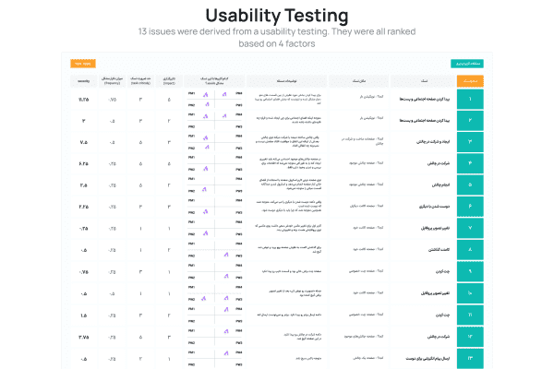The height and width of the screenshot is (369, 554).
Task: Click the task location text in issue row 3
Action: (363, 141)
